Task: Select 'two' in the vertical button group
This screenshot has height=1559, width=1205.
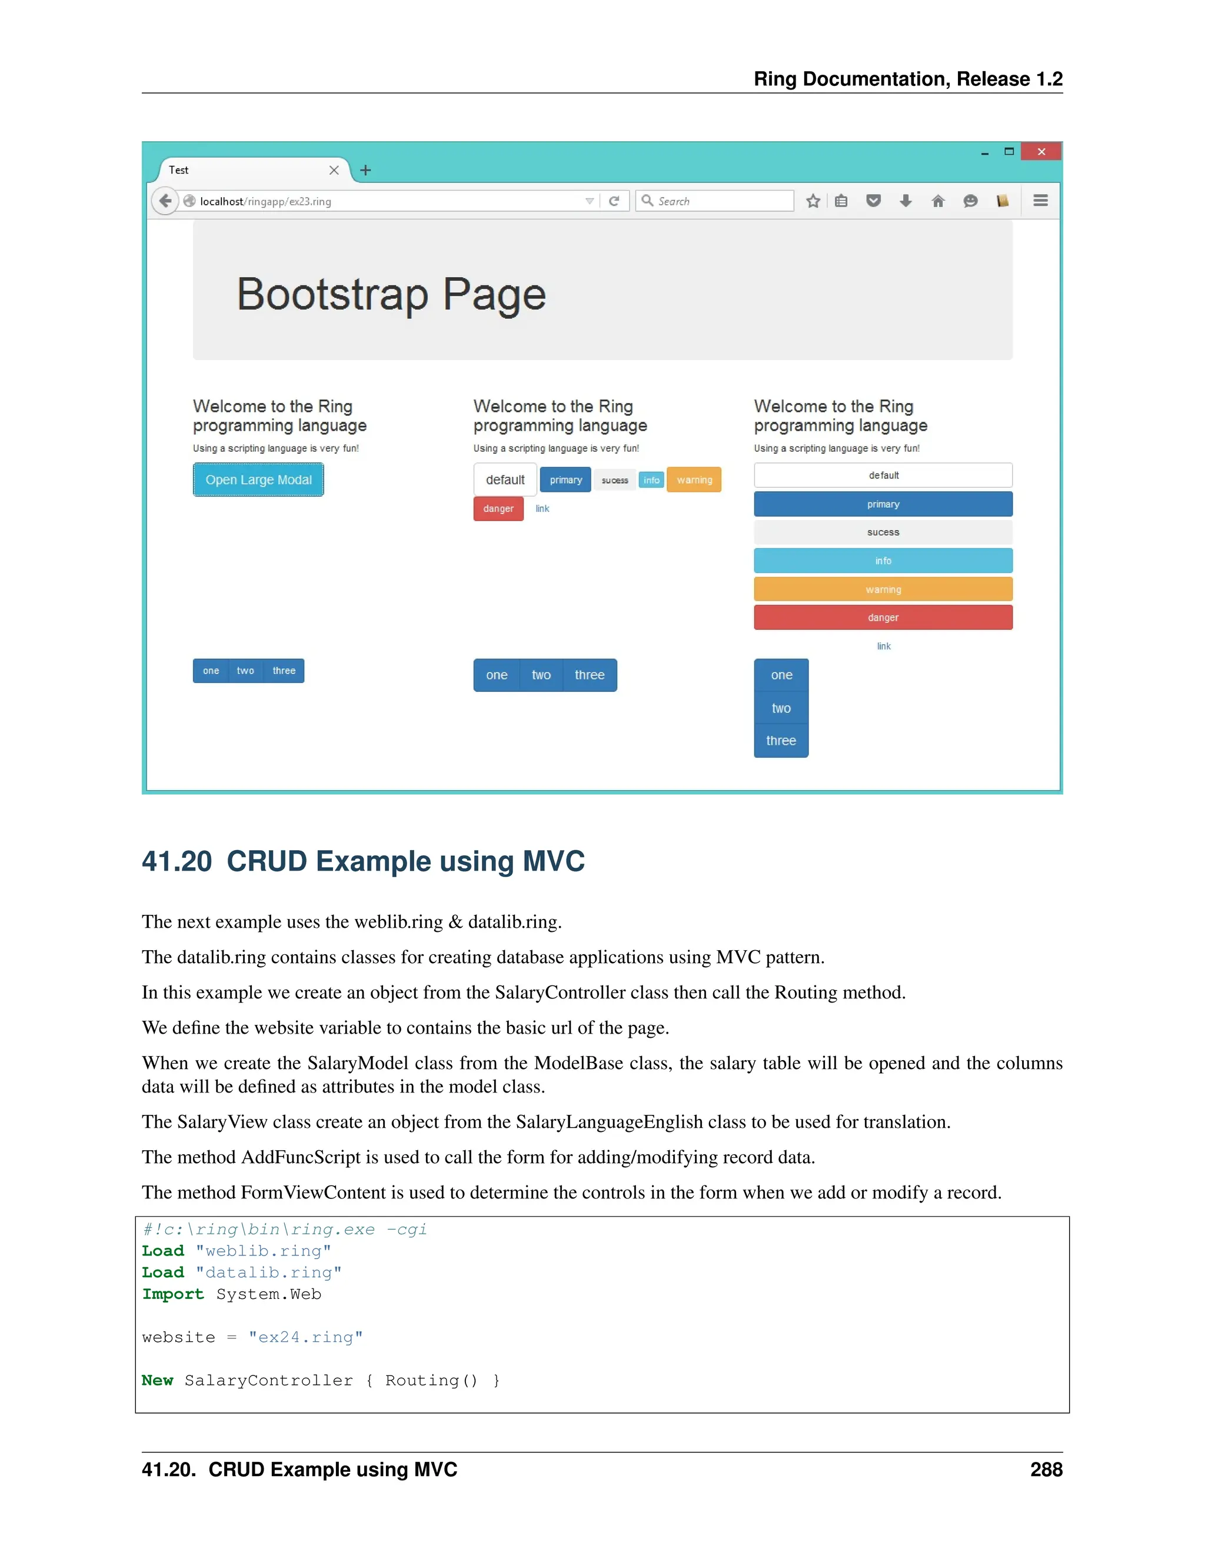Action: (x=781, y=708)
